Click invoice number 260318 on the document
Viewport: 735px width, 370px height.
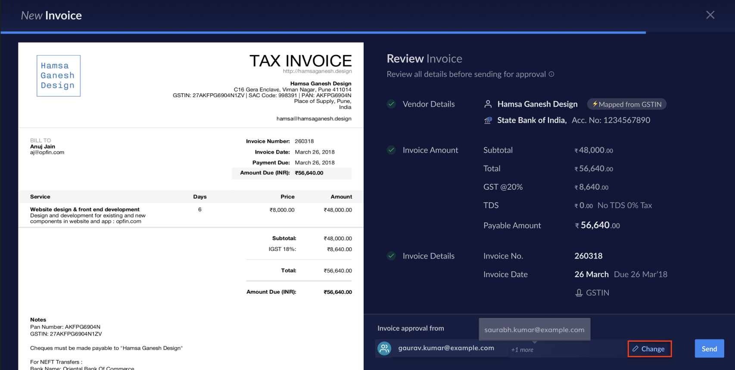tap(304, 141)
